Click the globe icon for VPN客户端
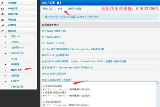This screenshot has height=107, width=160. 2,14
